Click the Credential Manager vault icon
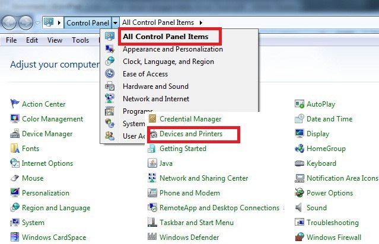Screen dimensions: 379x244 pos(152,118)
